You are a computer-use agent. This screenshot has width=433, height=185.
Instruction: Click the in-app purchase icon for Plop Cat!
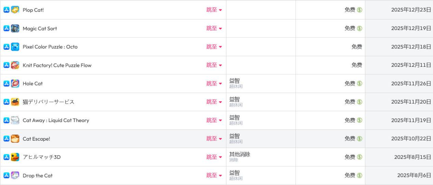(x=359, y=10)
